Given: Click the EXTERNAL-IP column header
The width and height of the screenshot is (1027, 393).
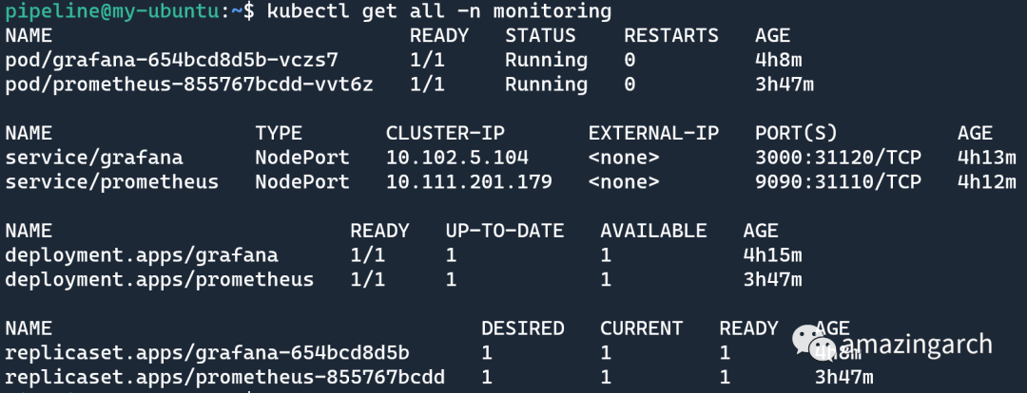Looking at the screenshot, I should click(653, 133).
